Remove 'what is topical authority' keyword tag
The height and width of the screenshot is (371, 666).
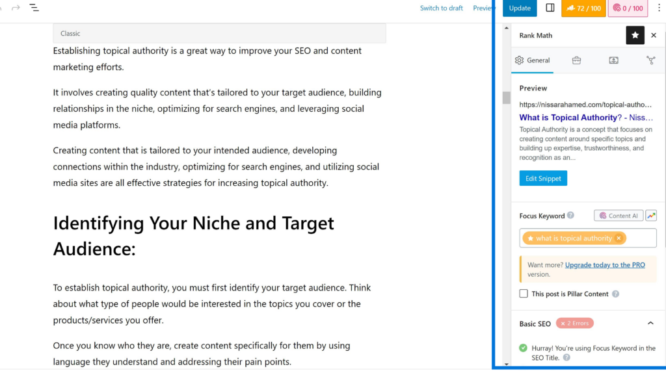619,238
